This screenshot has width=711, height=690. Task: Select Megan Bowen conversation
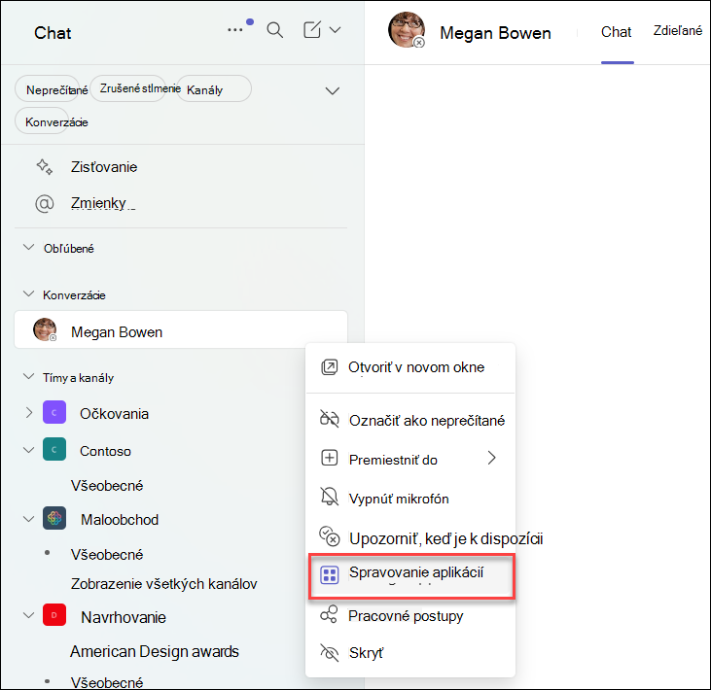coord(181,329)
